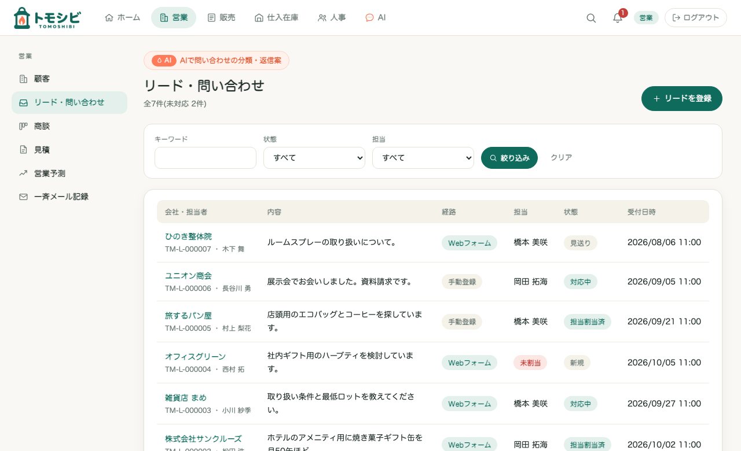The height and width of the screenshot is (451, 741).
Task: Click date 2026/09/05 11:00
Action: (664, 282)
